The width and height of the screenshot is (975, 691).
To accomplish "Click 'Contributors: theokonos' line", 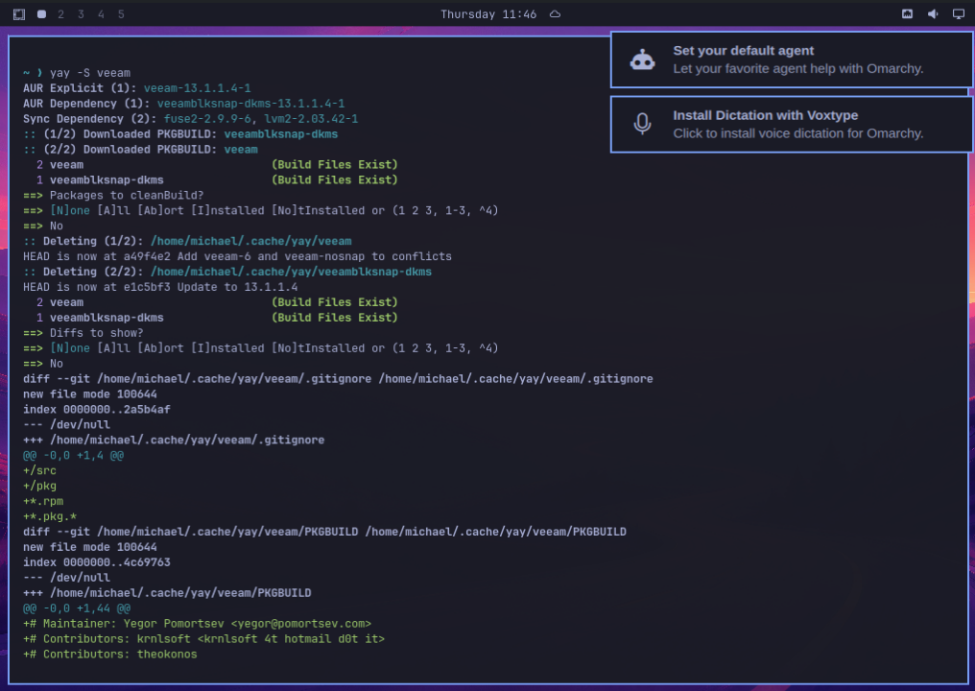I will (x=110, y=655).
